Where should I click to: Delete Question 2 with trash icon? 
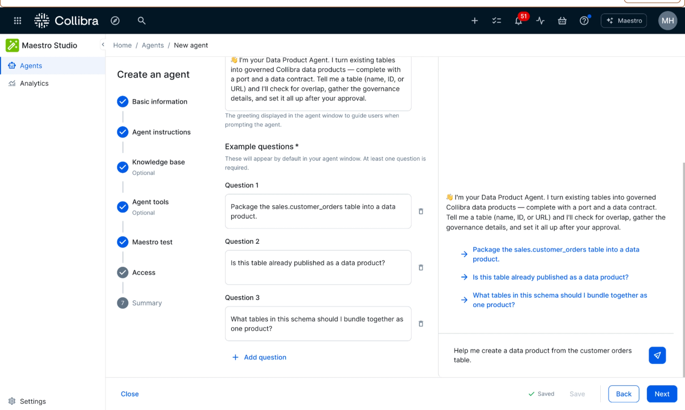click(x=421, y=268)
